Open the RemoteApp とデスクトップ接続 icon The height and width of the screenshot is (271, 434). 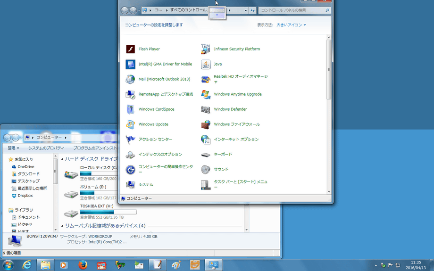point(130,94)
